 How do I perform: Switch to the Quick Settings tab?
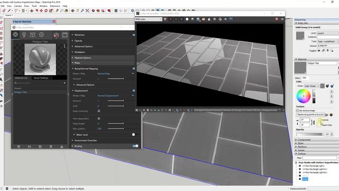point(41,78)
